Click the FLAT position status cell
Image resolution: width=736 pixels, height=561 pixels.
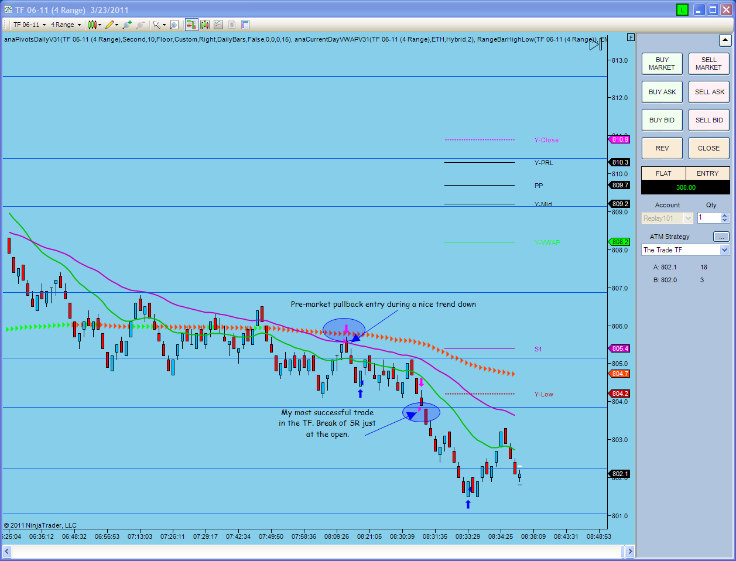pyautogui.click(x=663, y=173)
